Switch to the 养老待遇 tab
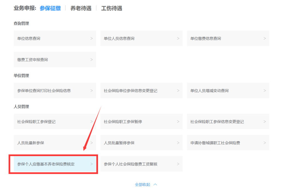295x194 pixels. point(81,8)
